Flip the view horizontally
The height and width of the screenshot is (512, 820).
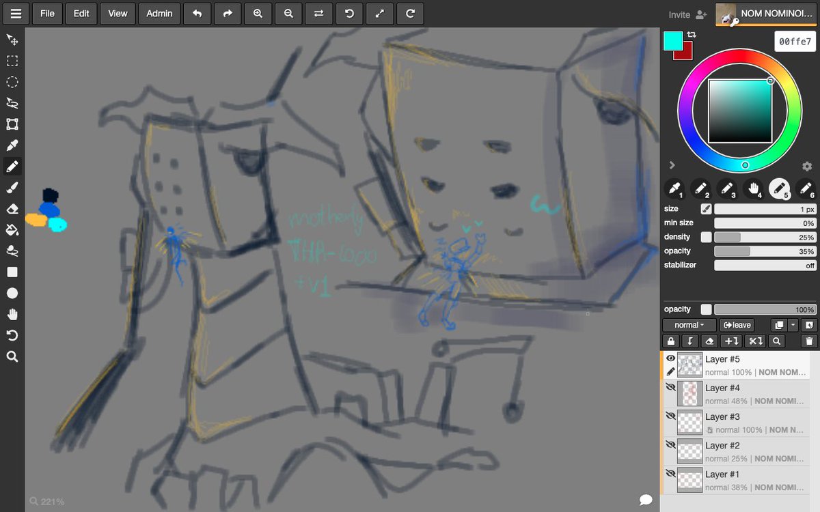pos(318,14)
